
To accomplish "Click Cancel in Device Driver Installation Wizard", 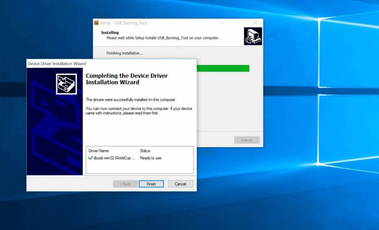I will [180, 184].
